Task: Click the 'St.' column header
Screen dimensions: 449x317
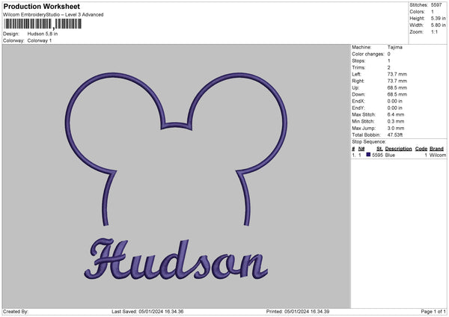Action: (x=379, y=149)
